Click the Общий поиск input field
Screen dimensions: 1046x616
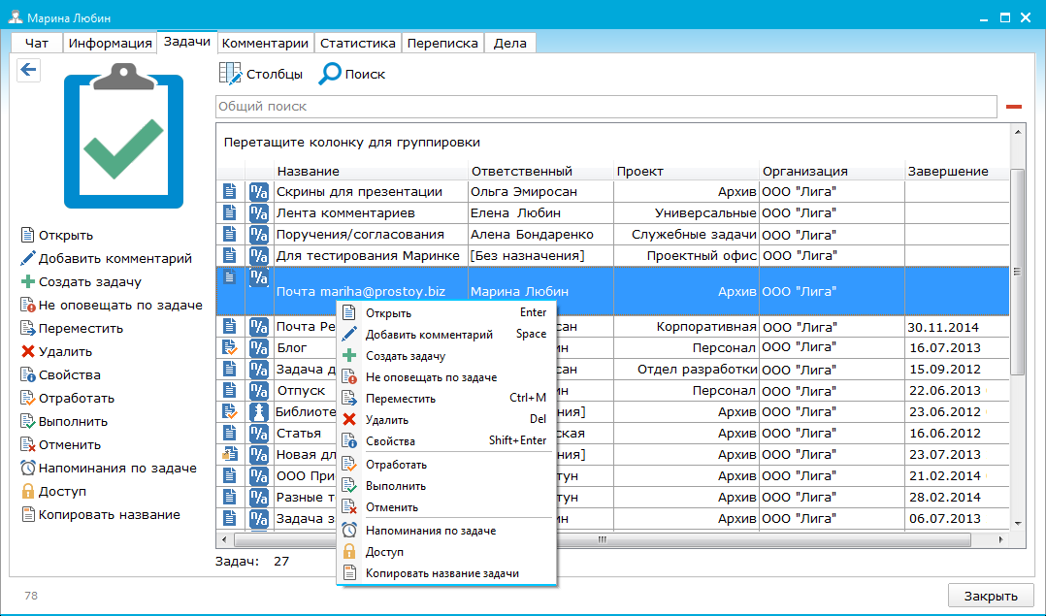(x=605, y=107)
